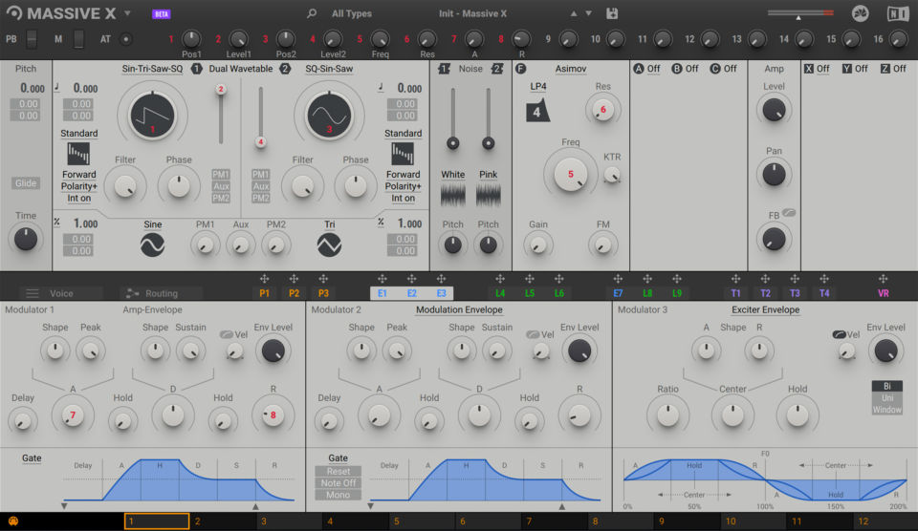Click the LP4 filter type icon
The image size is (918, 531).
[538, 111]
